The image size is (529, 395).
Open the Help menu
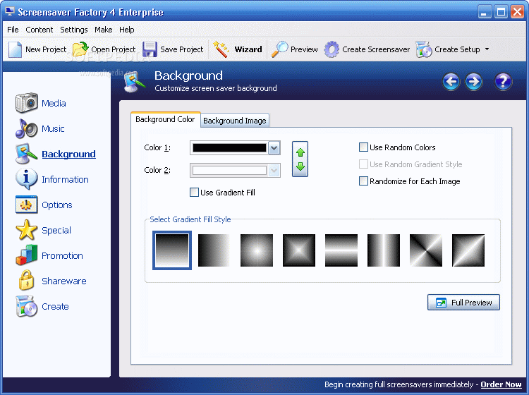pyautogui.click(x=126, y=30)
